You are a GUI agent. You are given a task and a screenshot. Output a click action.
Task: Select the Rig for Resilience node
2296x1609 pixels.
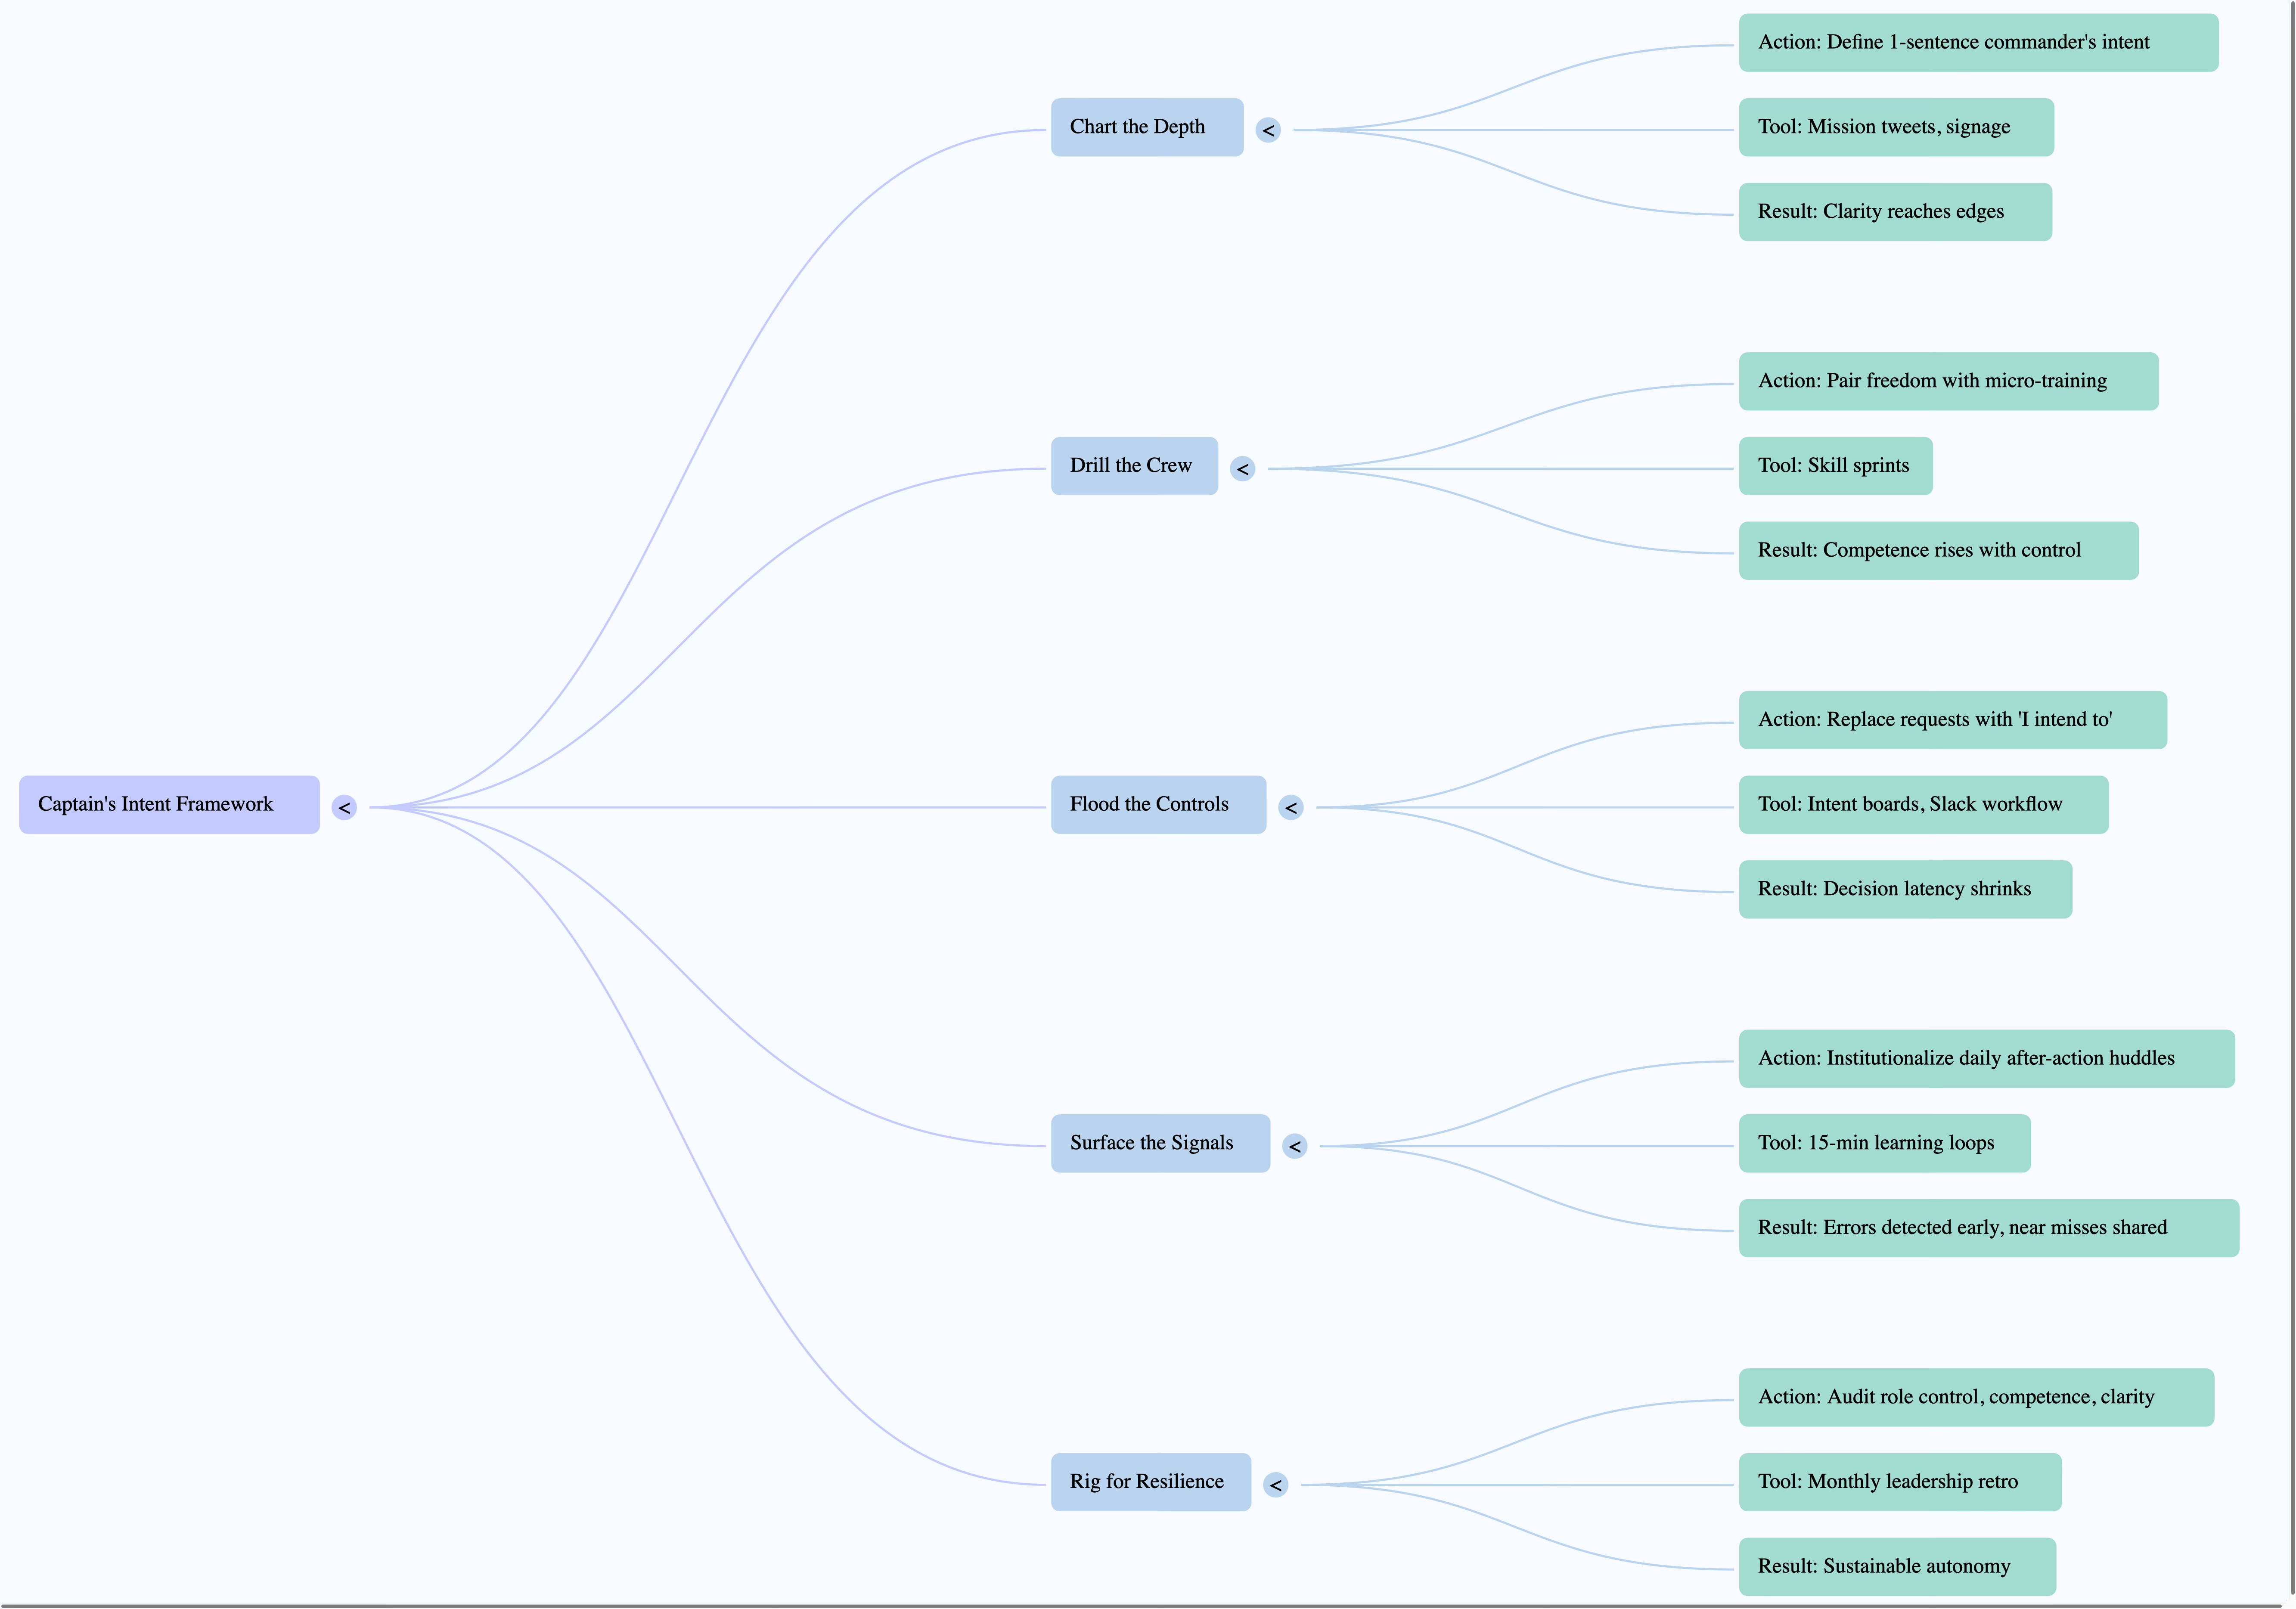[x=1150, y=1482]
